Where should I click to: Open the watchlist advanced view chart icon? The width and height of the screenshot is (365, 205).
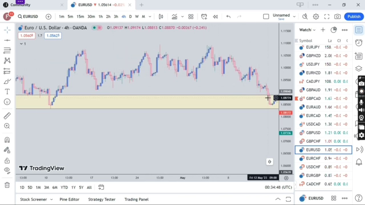334,30
